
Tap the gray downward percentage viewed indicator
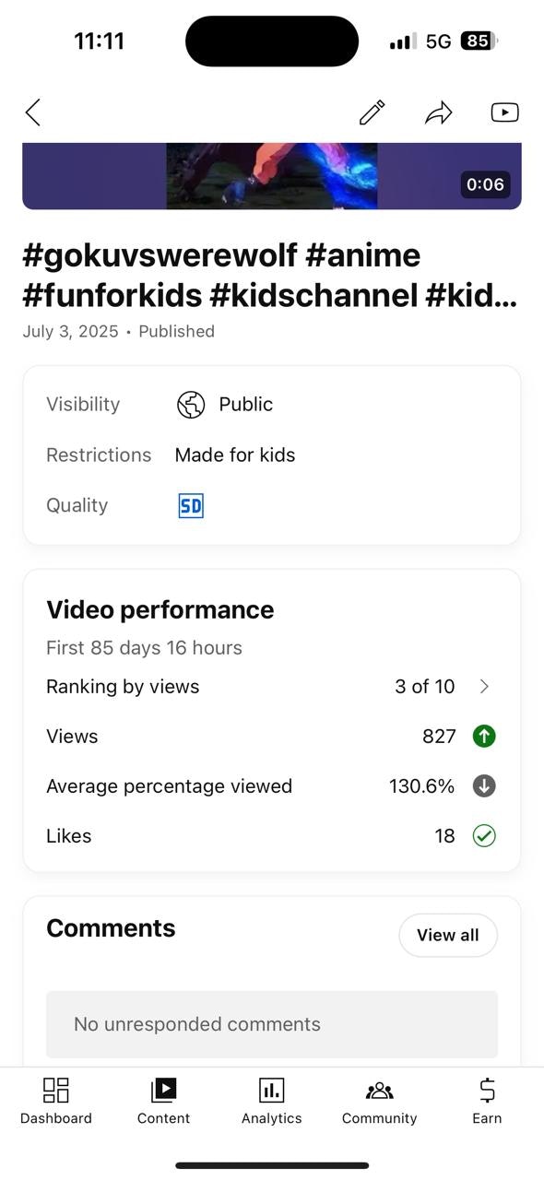(483, 785)
